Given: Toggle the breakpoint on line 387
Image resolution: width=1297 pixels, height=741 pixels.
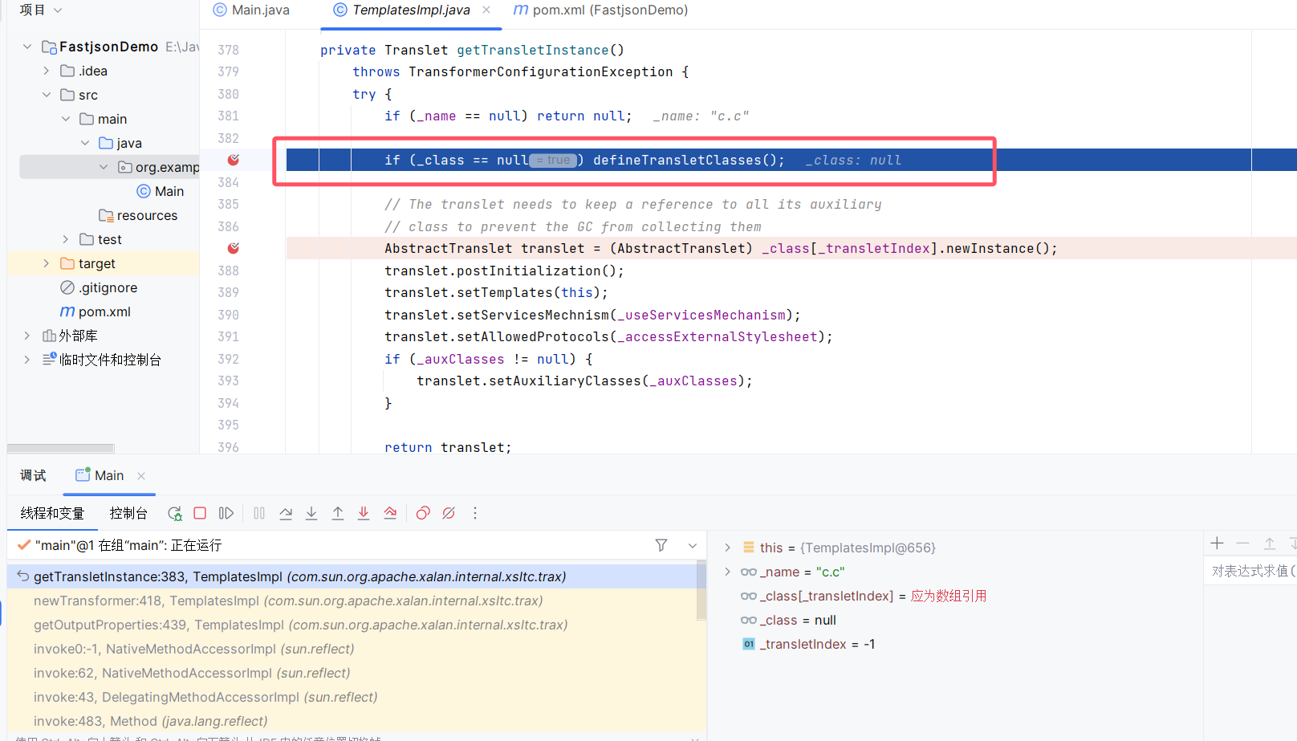Looking at the screenshot, I should click(x=234, y=248).
